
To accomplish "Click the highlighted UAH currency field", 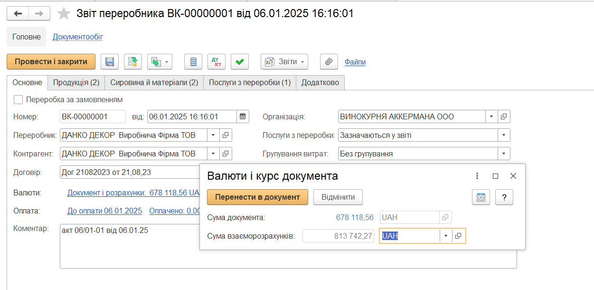I will [x=410, y=236].
